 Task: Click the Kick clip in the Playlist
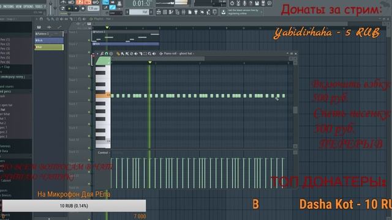tap(126, 44)
